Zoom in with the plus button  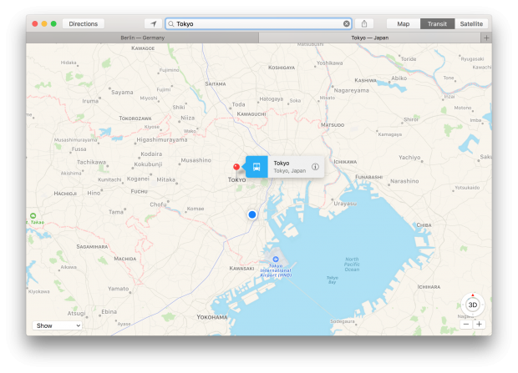pyautogui.click(x=479, y=324)
